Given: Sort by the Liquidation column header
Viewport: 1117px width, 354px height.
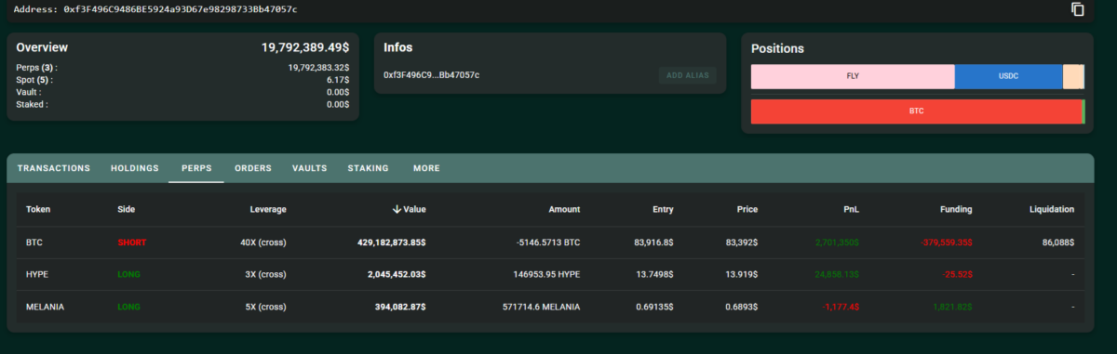Looking at the screenshot, I should click(1052, 210).
